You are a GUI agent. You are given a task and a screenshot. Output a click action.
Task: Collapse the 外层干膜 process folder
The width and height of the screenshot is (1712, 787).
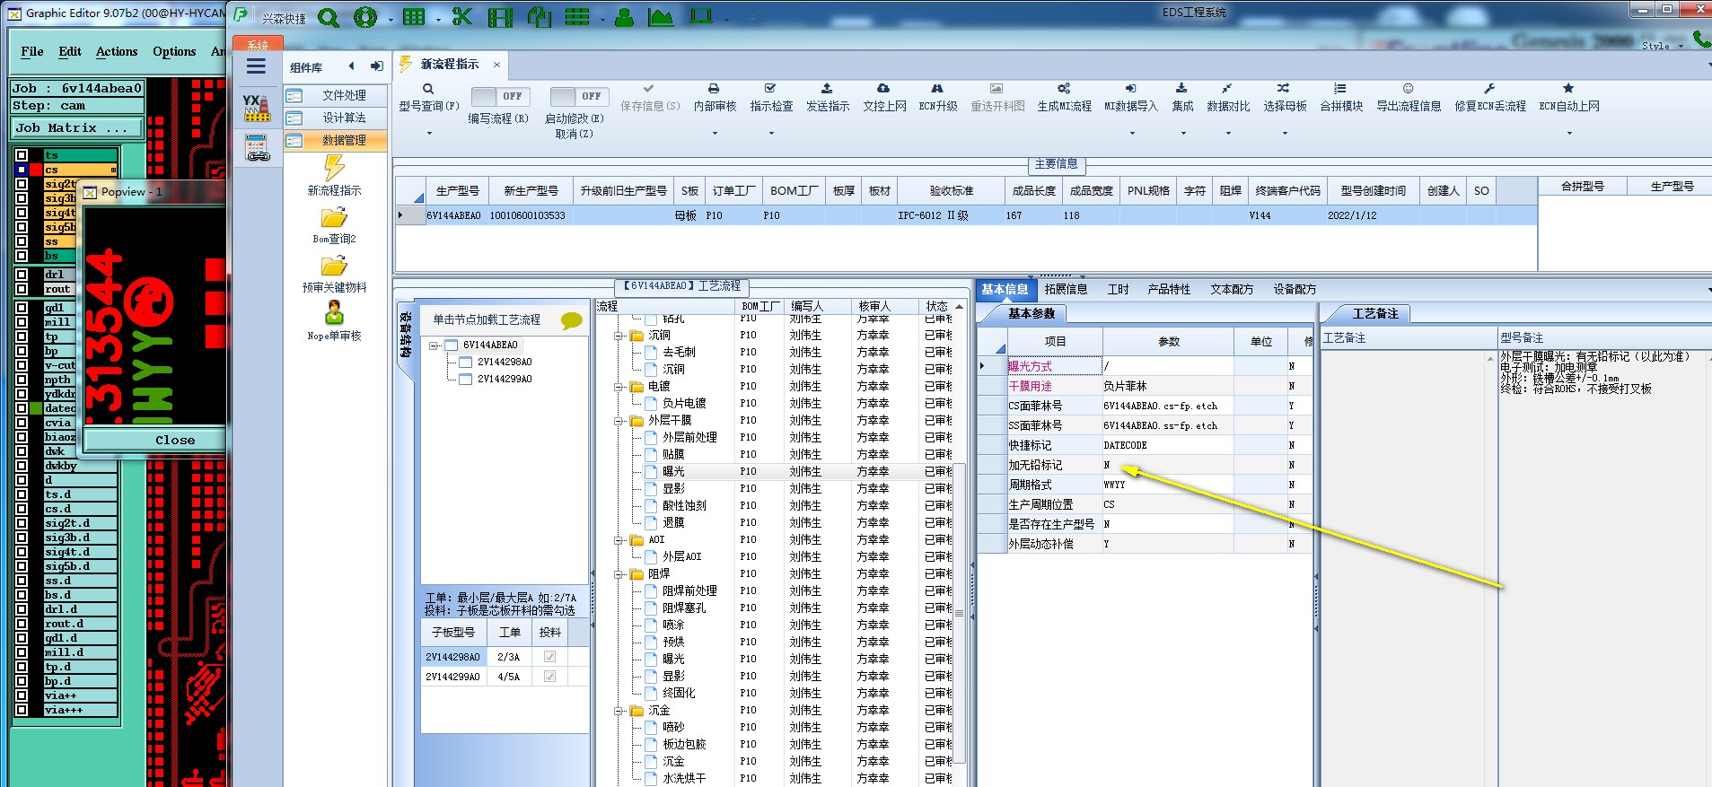619,421
